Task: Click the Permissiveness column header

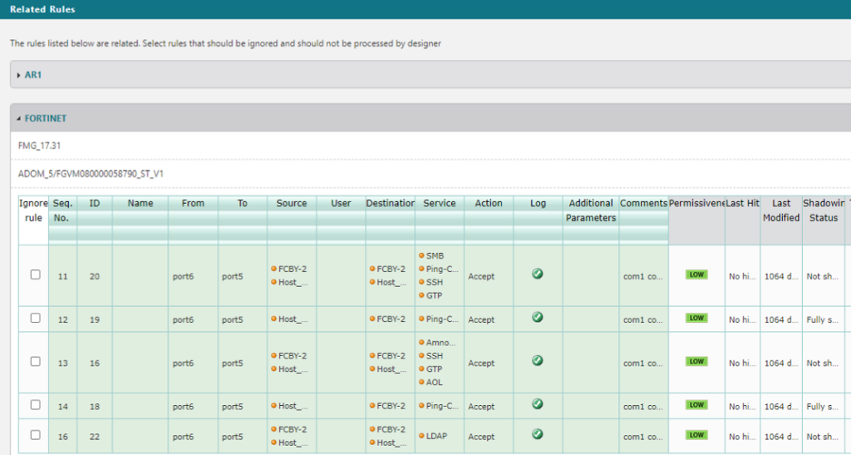Action: pos(696,203)
